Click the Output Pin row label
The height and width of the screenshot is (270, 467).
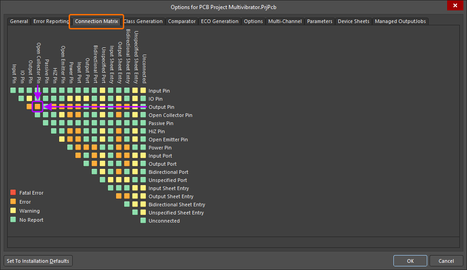click(x=161, y=107)
